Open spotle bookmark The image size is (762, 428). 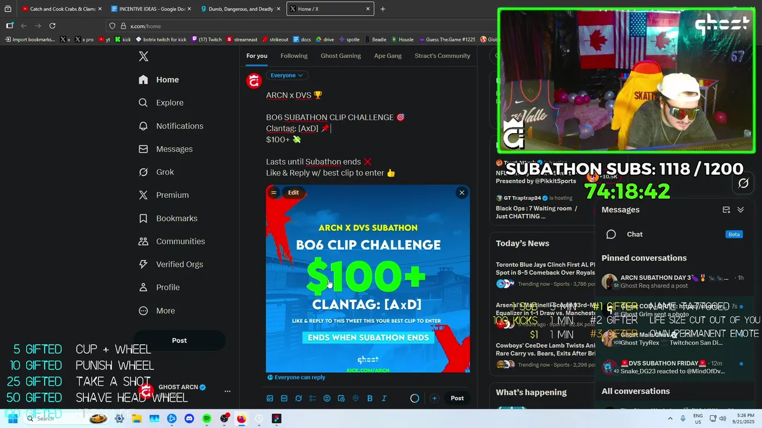coord(349,40)
